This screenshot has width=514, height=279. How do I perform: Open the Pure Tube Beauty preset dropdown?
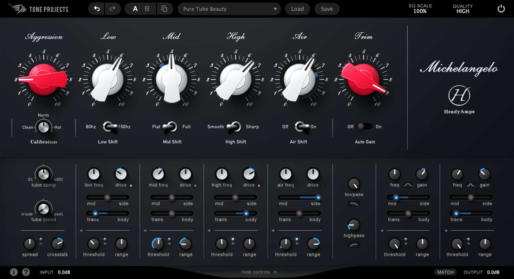[229, 9]
